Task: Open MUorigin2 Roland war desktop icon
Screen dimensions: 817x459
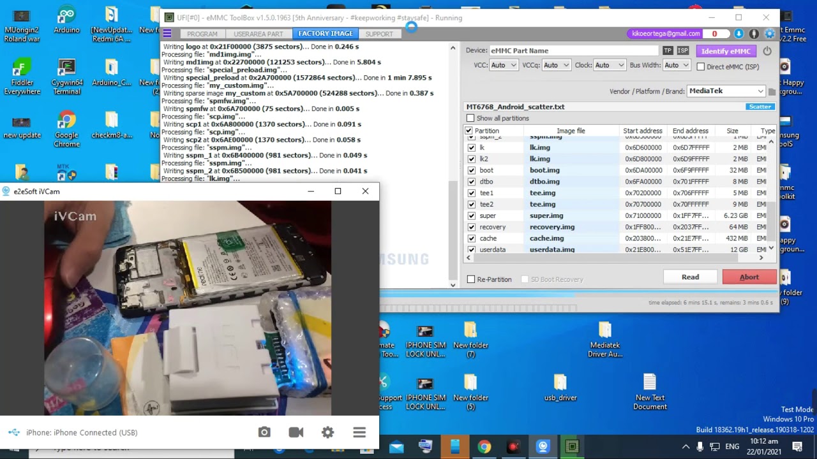Action: pos(22,25)
